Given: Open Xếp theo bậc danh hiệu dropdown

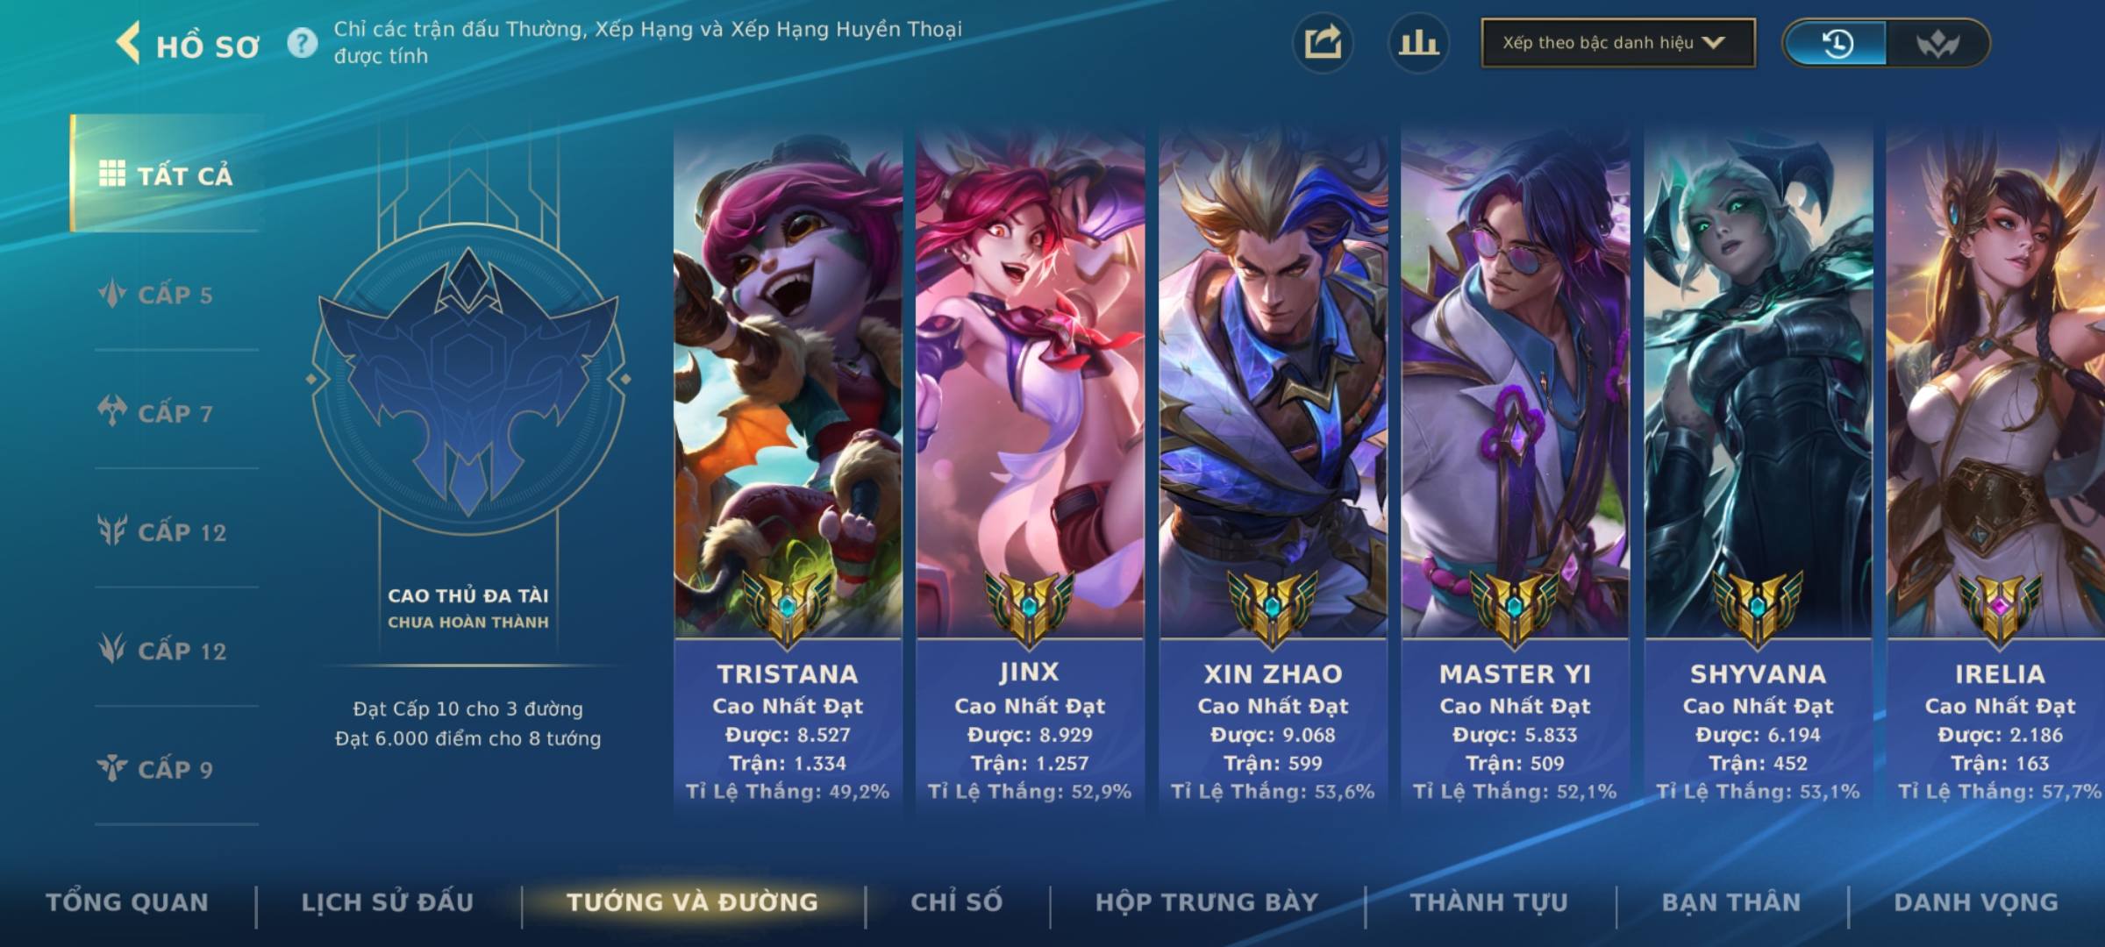Looking at the screenshot, I should (1618, 43).
